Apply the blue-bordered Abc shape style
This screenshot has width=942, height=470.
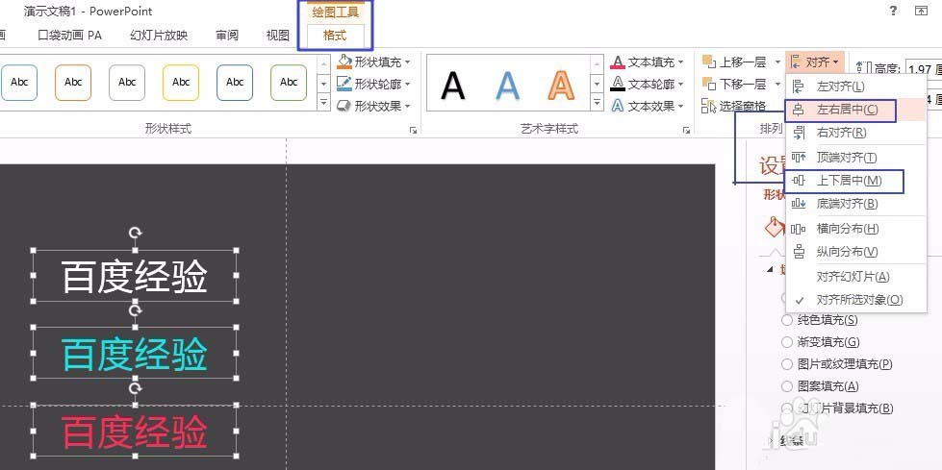[19, 83]
